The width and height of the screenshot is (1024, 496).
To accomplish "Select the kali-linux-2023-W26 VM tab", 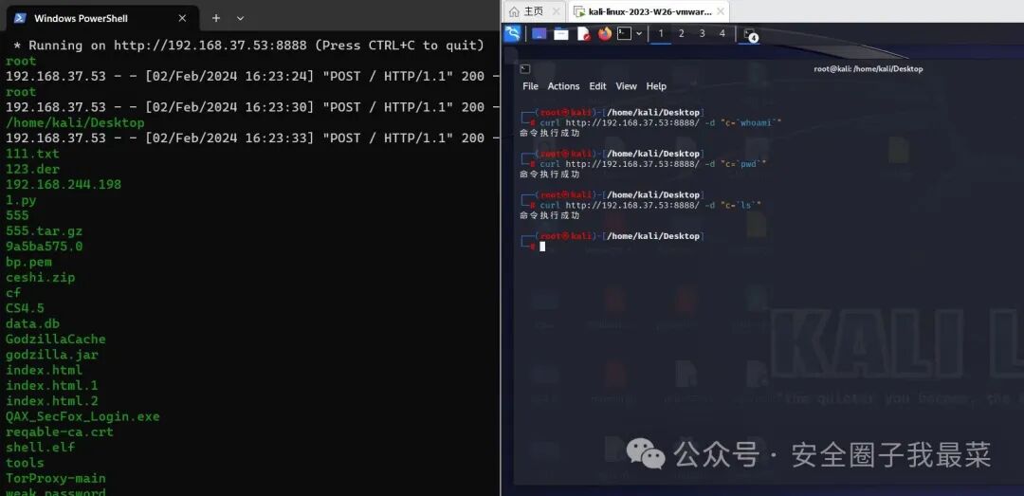I will coord(649,11).
